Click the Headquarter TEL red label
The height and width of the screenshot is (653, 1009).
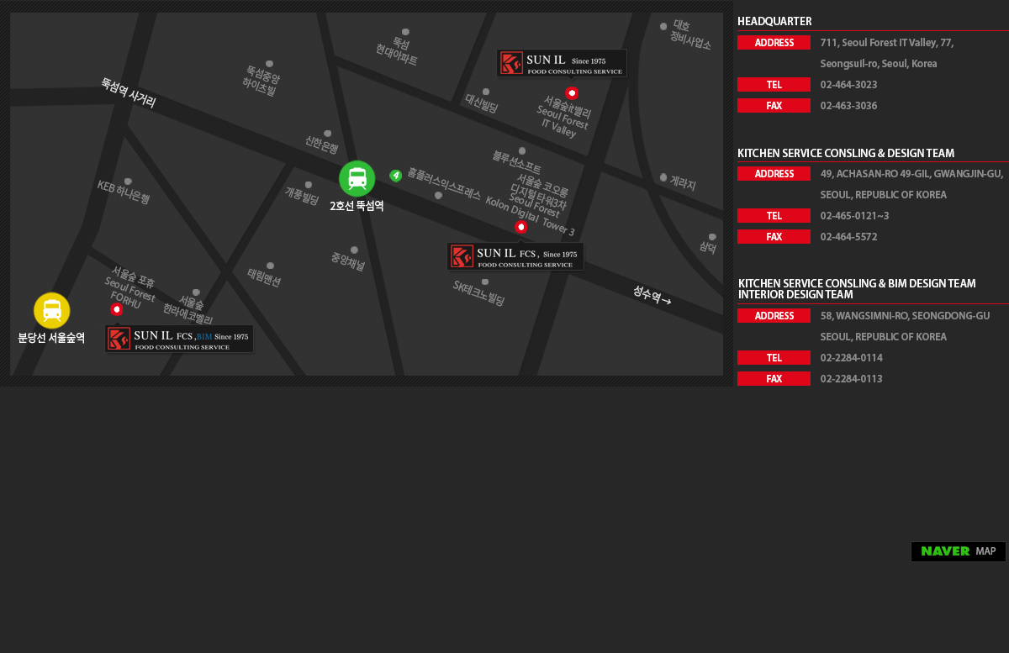(x=774, y=85)
